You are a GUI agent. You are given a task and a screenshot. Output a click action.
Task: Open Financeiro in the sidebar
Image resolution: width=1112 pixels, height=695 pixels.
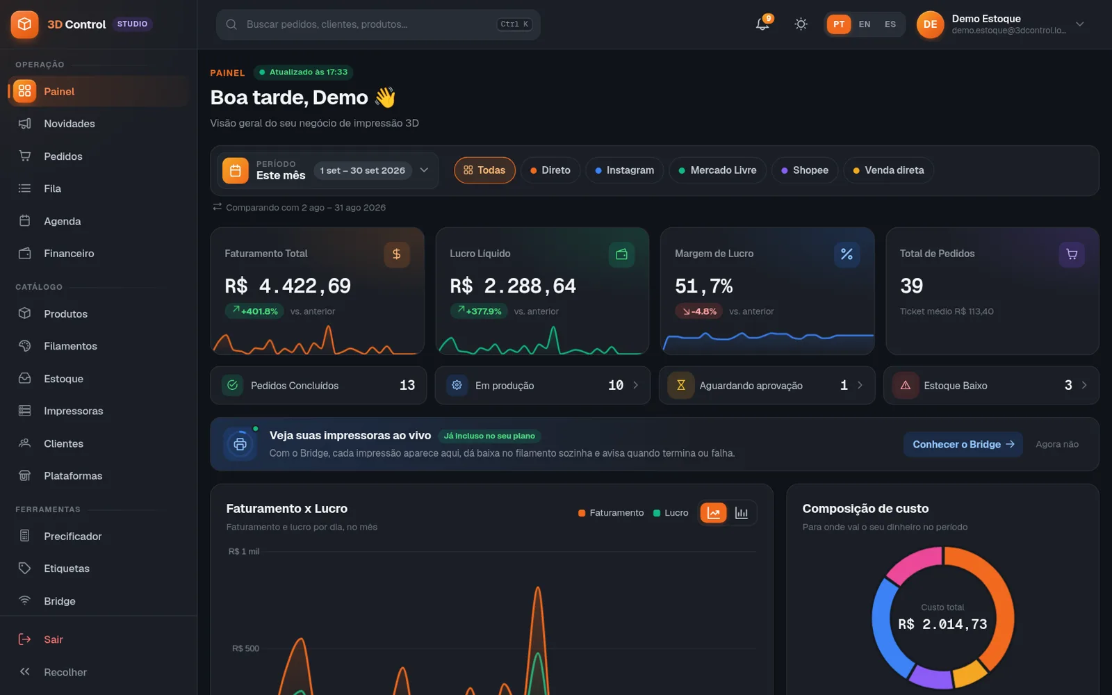(99, 254)
